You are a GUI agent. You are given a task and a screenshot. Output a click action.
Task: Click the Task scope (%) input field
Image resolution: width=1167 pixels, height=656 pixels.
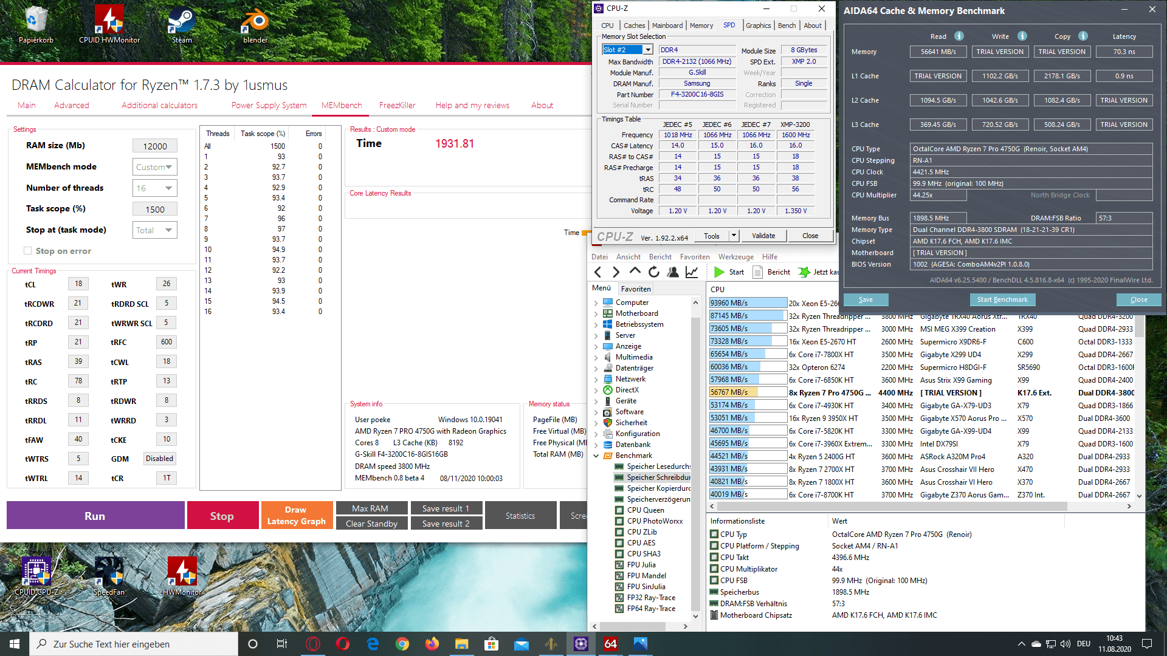tap(155, 209)
